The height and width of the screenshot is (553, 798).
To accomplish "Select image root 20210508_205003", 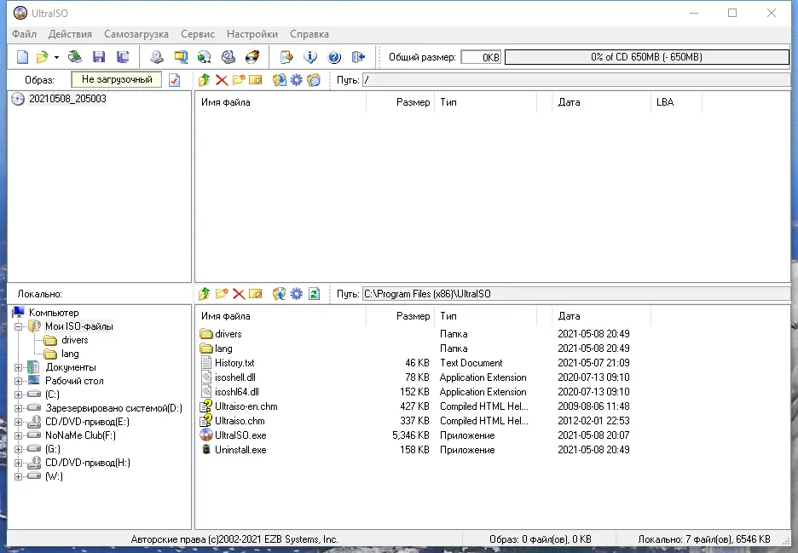I will click(x=67, y=99).
